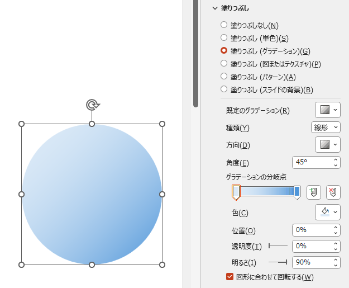Click the format pane vertical scrollbar thumb
Viewport: 349px width, 288px height.
(195, 54)
